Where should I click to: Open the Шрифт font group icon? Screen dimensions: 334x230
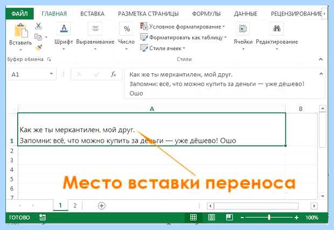(x=64, y=29)
